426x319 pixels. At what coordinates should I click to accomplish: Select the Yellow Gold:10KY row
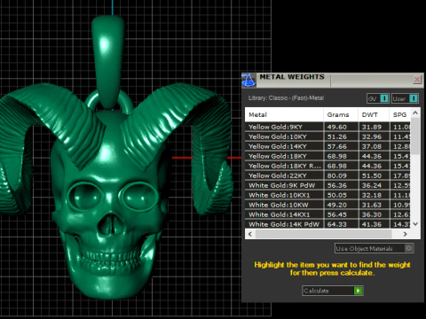(x=327, y=136)
